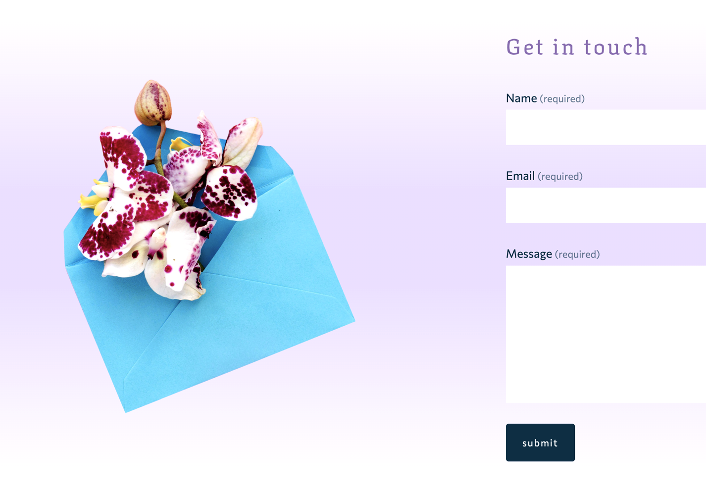The width and height of the screenshot is (706, 495).
Task: Click inside the Message text area
Action: click(x=606, y=334)
